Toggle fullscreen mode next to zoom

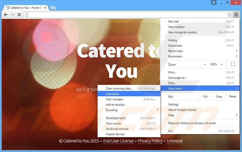click(x=233, y=64)
